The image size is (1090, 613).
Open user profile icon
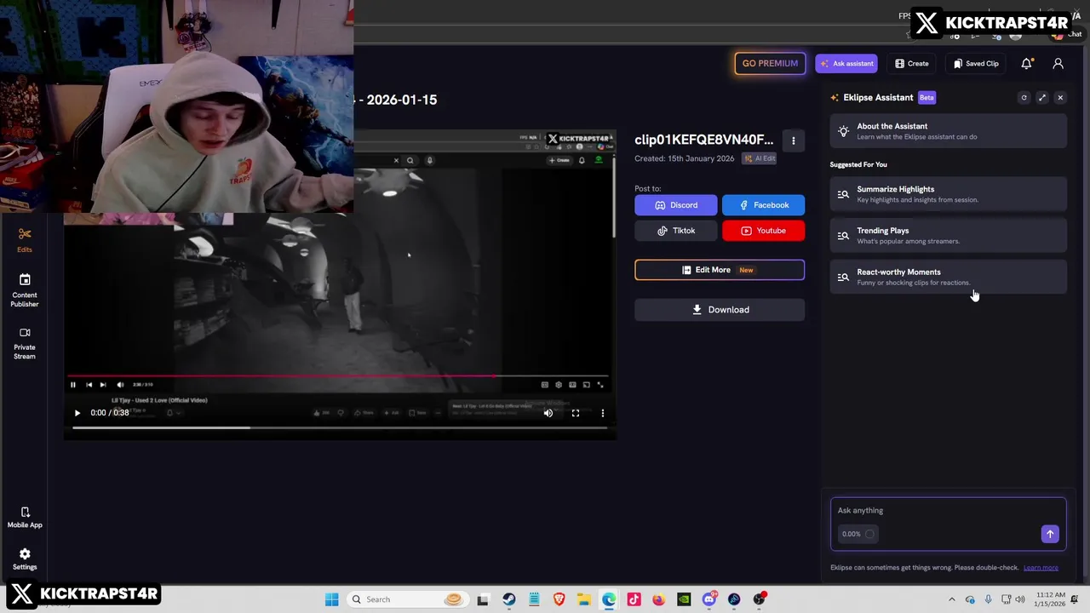[1058, 63]
